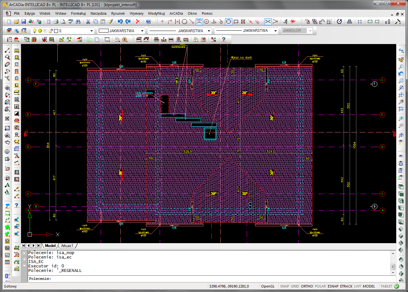Toggle ETRACK in status bar

click(x=346, y=286)
